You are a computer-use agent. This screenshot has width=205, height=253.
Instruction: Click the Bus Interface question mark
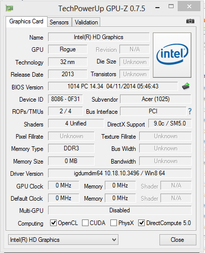click(190, 111)
